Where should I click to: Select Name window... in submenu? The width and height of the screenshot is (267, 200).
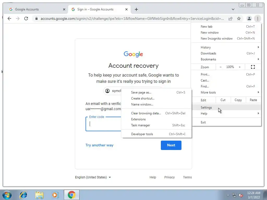pos(156,104)
